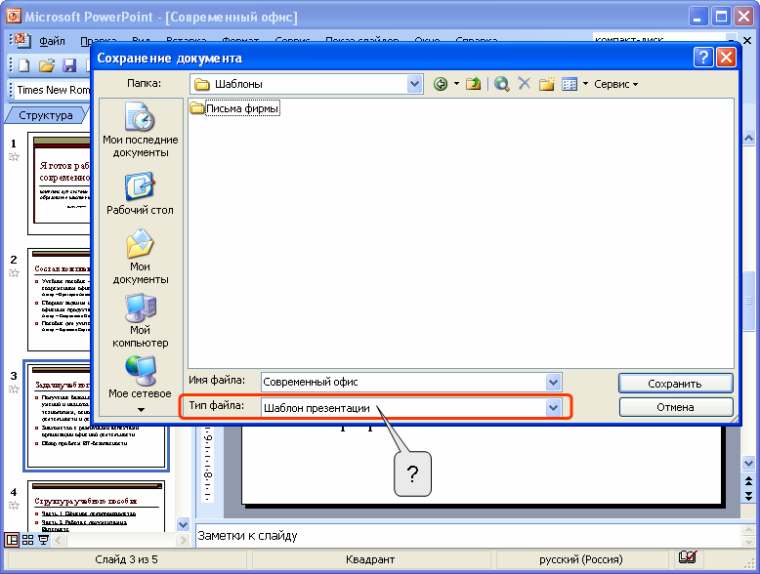This screenshot has height=574, width=760.
Task: Open the Views dropdown arrow
Action: pos(585,84)
